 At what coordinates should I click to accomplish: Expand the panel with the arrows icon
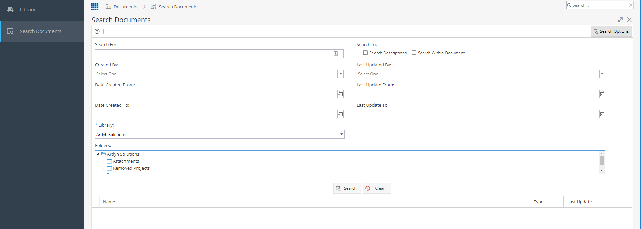620,20
